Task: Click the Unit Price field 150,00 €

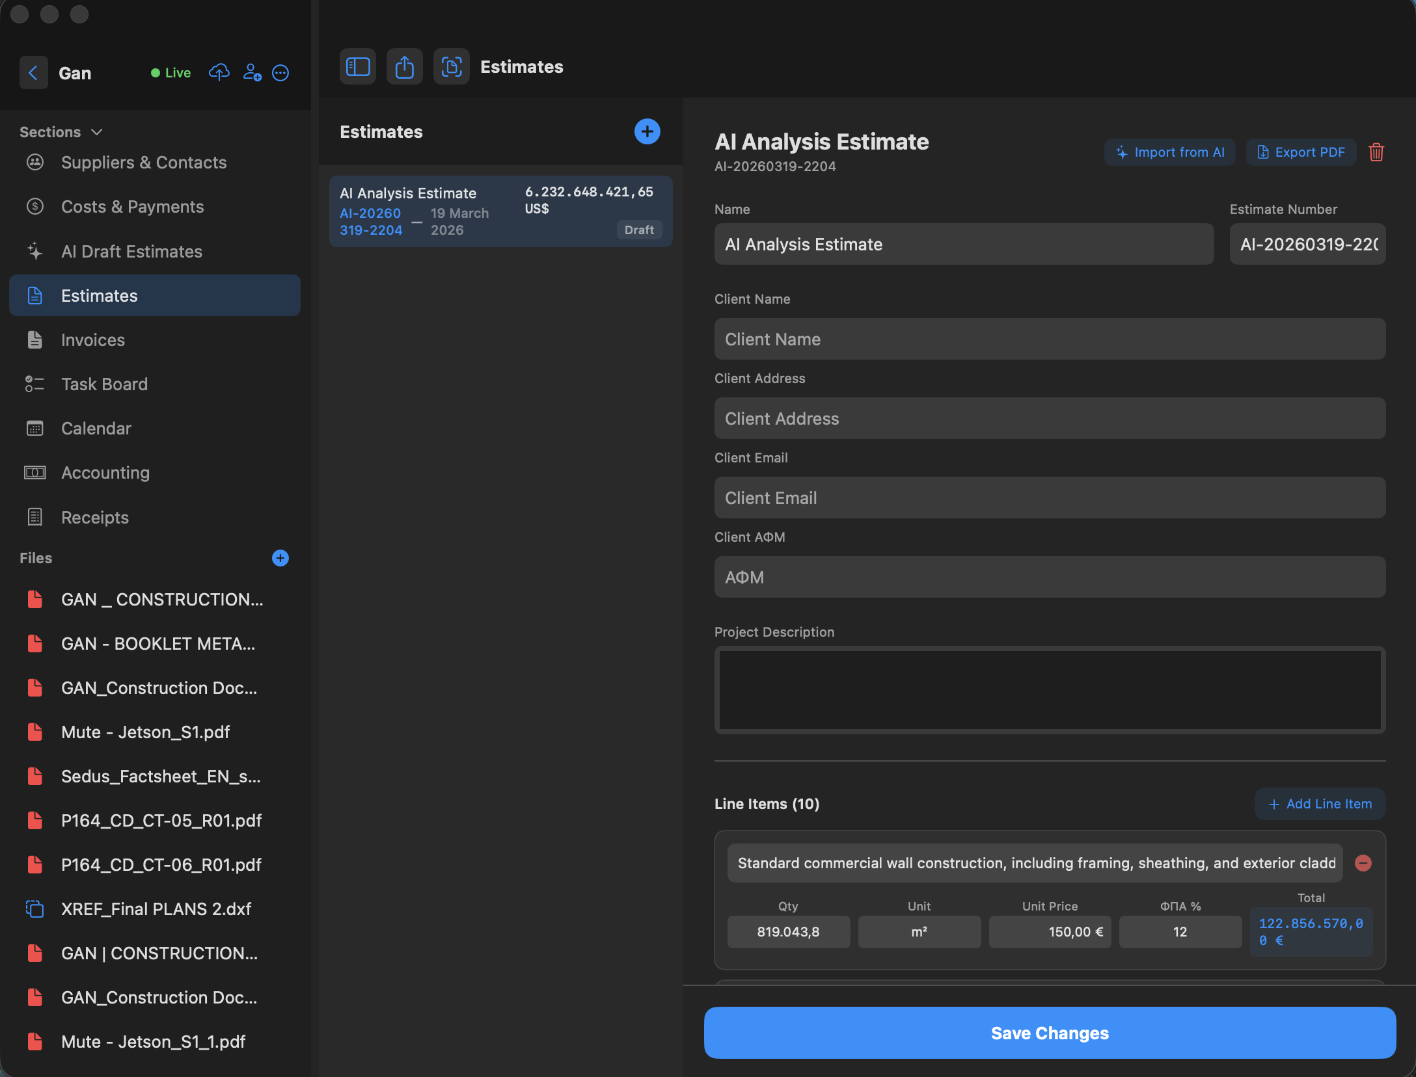Action: point(1050,932)
